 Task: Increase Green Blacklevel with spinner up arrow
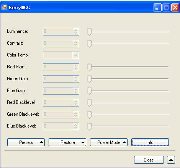[76, 113]
